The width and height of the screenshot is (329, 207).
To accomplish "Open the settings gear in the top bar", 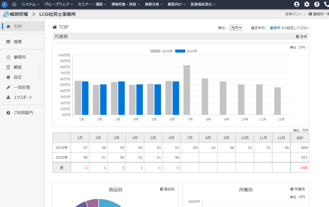I will click(x=307, y=4).
